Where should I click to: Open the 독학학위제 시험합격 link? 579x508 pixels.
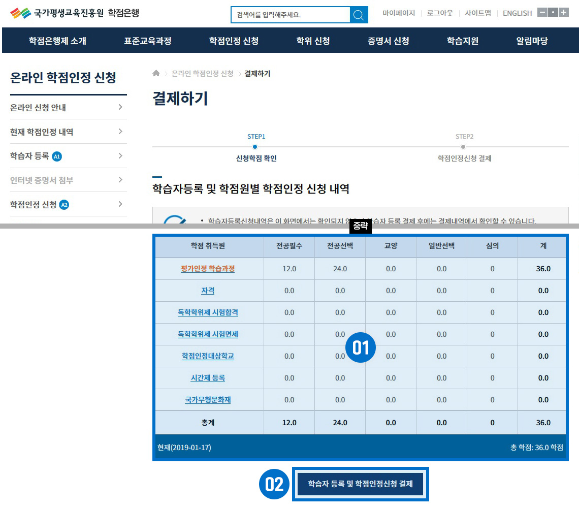pyautogui.click(x=208, y=312)
